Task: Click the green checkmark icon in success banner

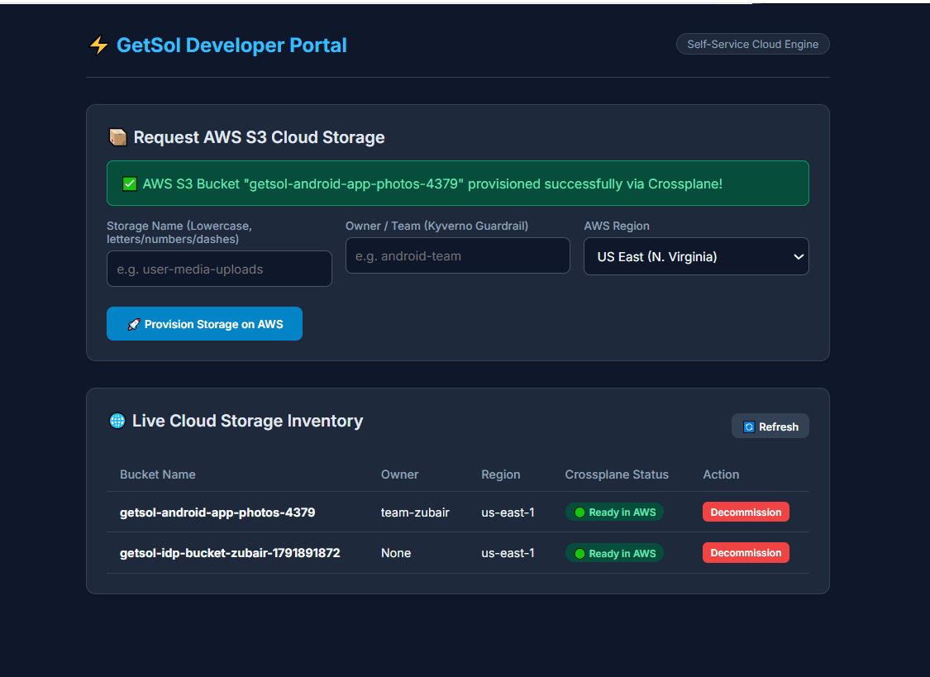Action: click(x=129, y=184)
